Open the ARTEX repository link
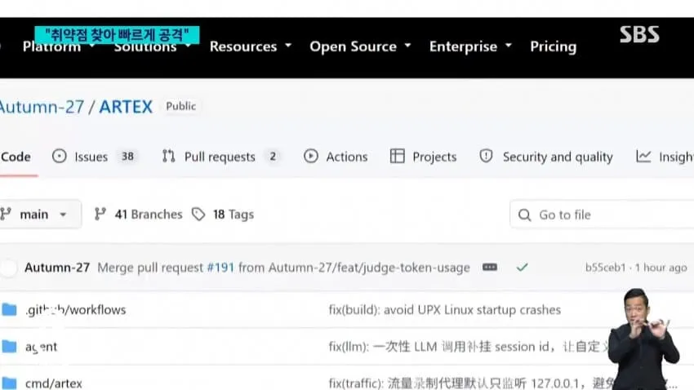694x390 pixels. 126,107
